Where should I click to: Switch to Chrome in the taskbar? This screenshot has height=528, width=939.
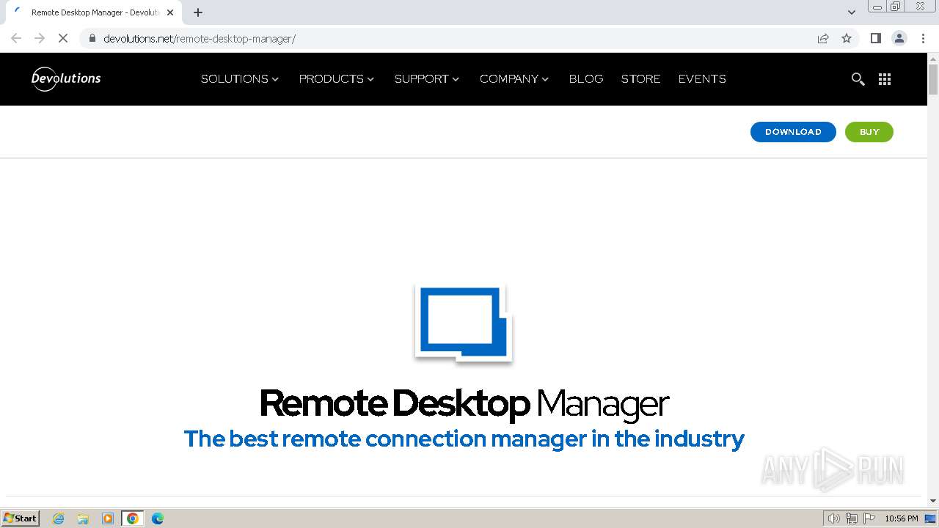click(x=133, y=518)
